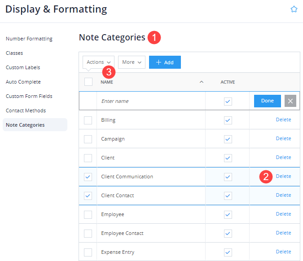Deselect the Client Contact row checkbox

tap(88, 196)
